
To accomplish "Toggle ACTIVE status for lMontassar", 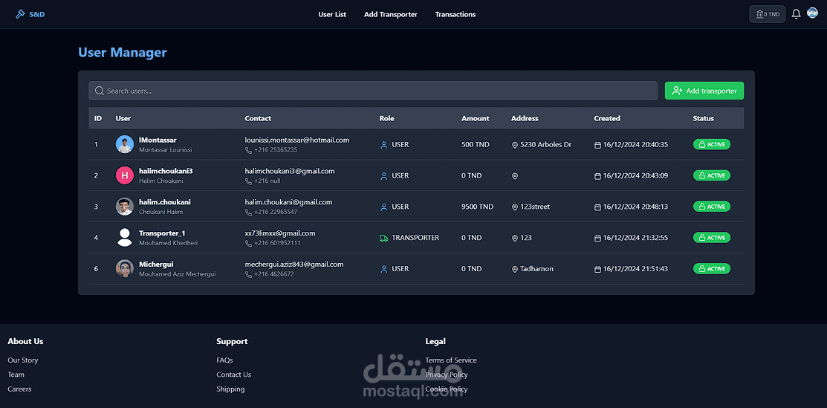I will 712,145.
